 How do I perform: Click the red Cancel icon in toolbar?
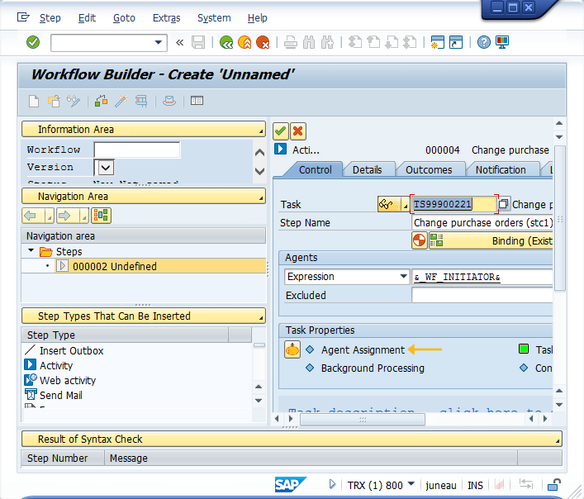[263, 42]
